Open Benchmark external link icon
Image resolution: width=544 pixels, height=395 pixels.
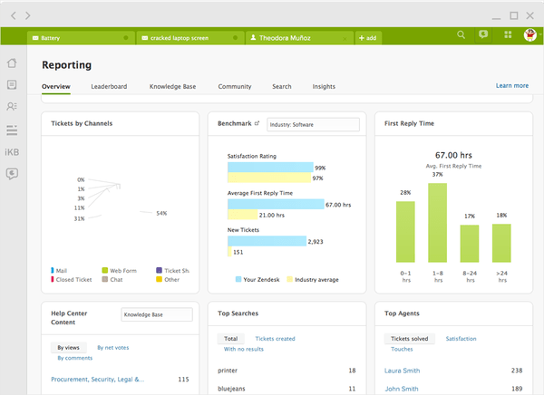pos(257,123)
